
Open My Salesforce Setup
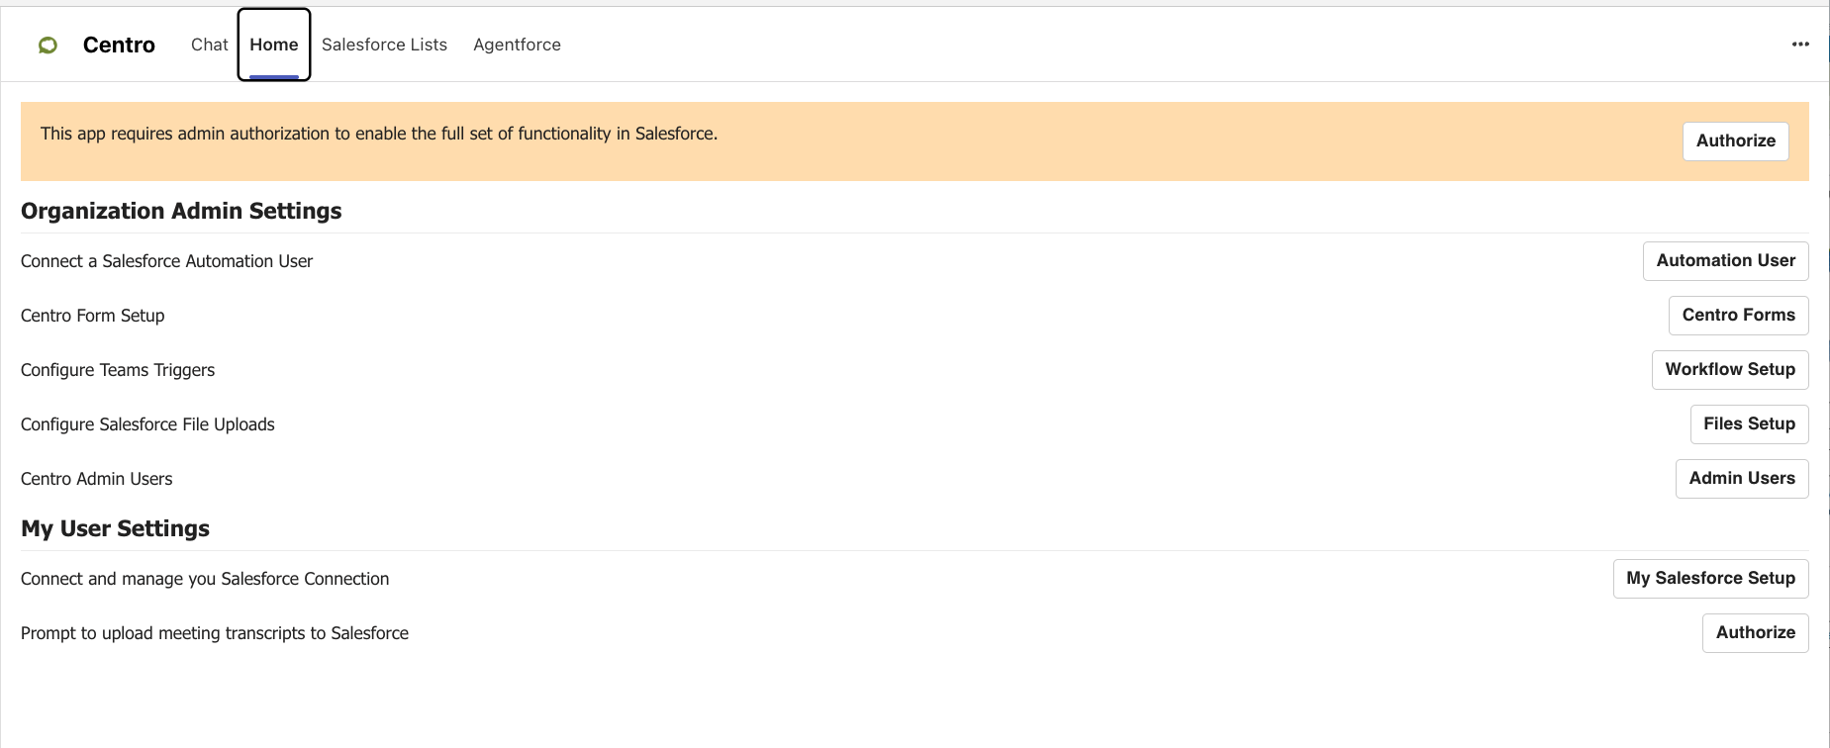click(1711, 579)
